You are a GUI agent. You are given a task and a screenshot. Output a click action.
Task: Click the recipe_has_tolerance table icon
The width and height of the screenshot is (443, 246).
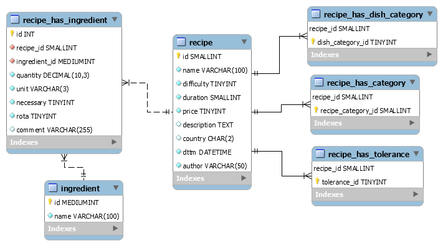pos(320,153)
